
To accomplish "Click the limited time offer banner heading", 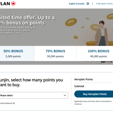I will click(27, 20).
